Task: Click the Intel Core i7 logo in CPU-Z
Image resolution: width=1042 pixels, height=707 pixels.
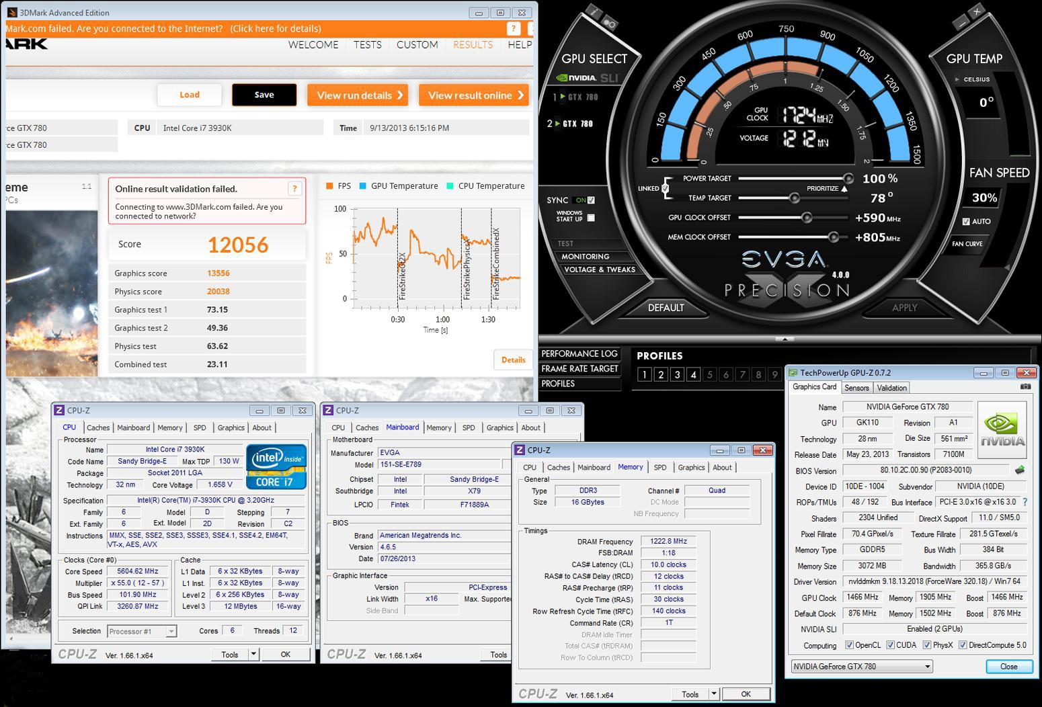Action: (276, 466)
